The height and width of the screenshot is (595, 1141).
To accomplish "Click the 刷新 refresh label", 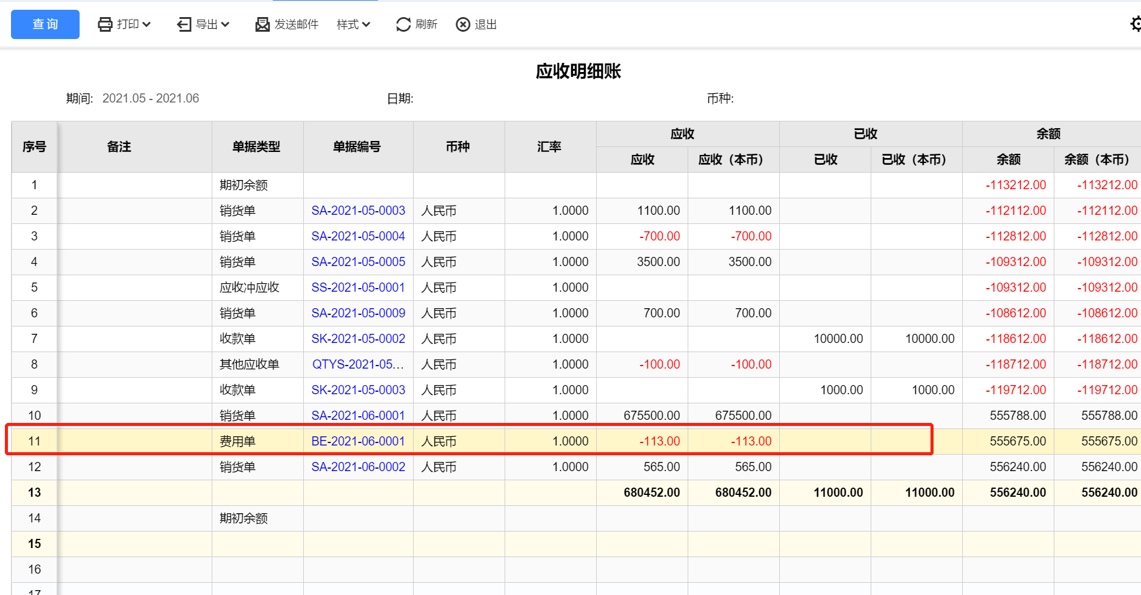I will coord(427,24).
